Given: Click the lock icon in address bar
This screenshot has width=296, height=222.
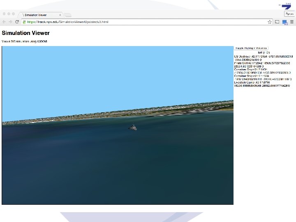Looking at the screenshot, I should [x=24, y=22].
